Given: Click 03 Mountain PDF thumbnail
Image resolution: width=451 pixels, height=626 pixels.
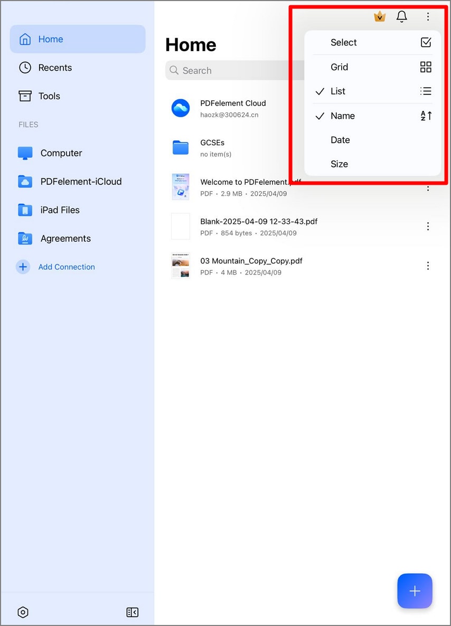Looking at the screenshot, I should click(x=181, y=265).
